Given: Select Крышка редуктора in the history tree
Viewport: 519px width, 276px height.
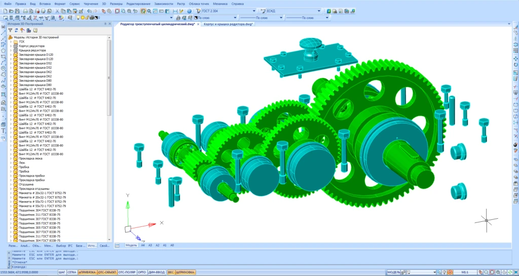Looking at the screenshot, I should [32, 50].
